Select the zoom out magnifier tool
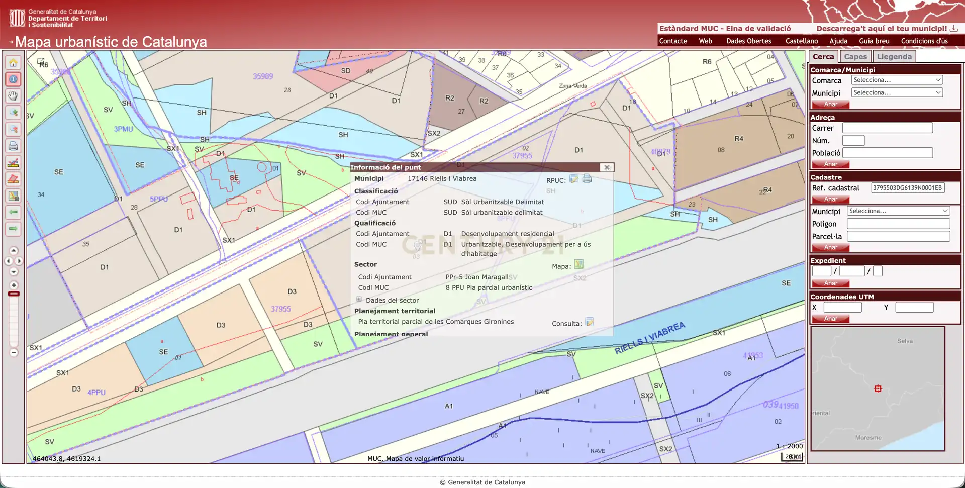 (x=14, y=129)
